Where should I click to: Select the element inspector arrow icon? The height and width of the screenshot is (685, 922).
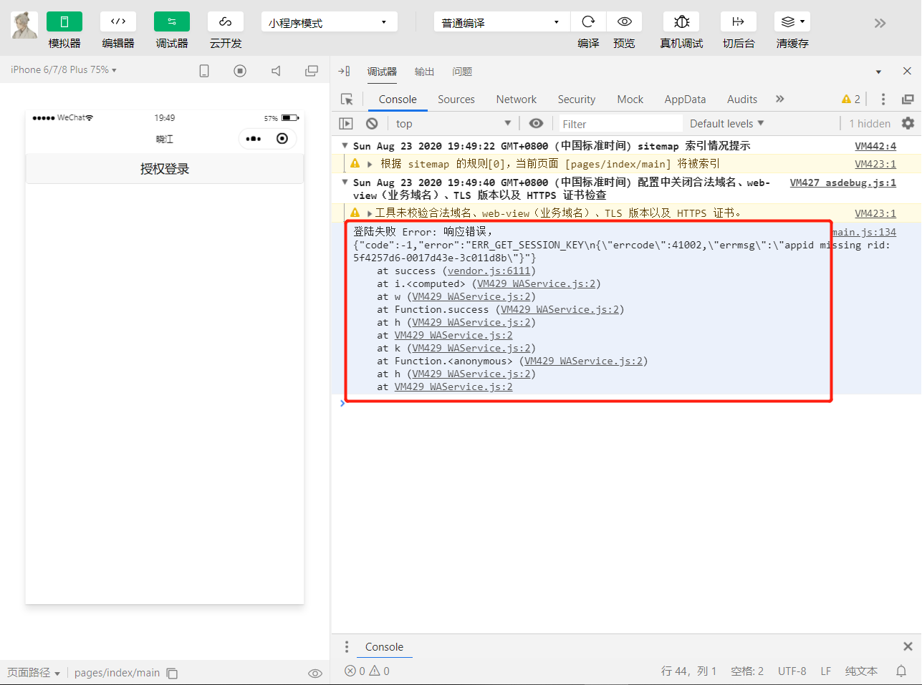(347, 99)
